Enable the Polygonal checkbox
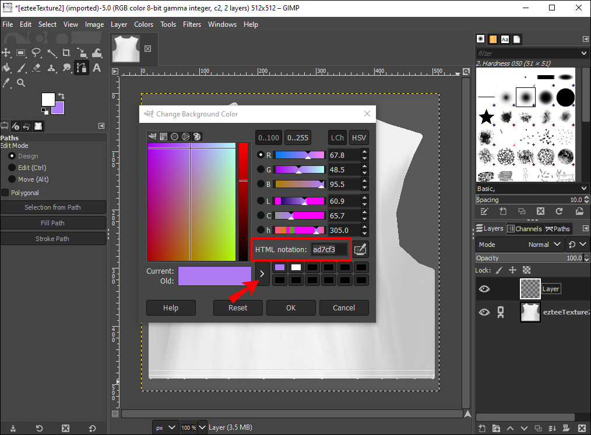 (x=5, y=193)
